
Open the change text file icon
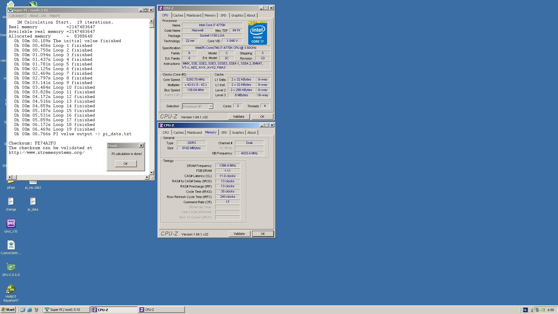click(11, 202)
